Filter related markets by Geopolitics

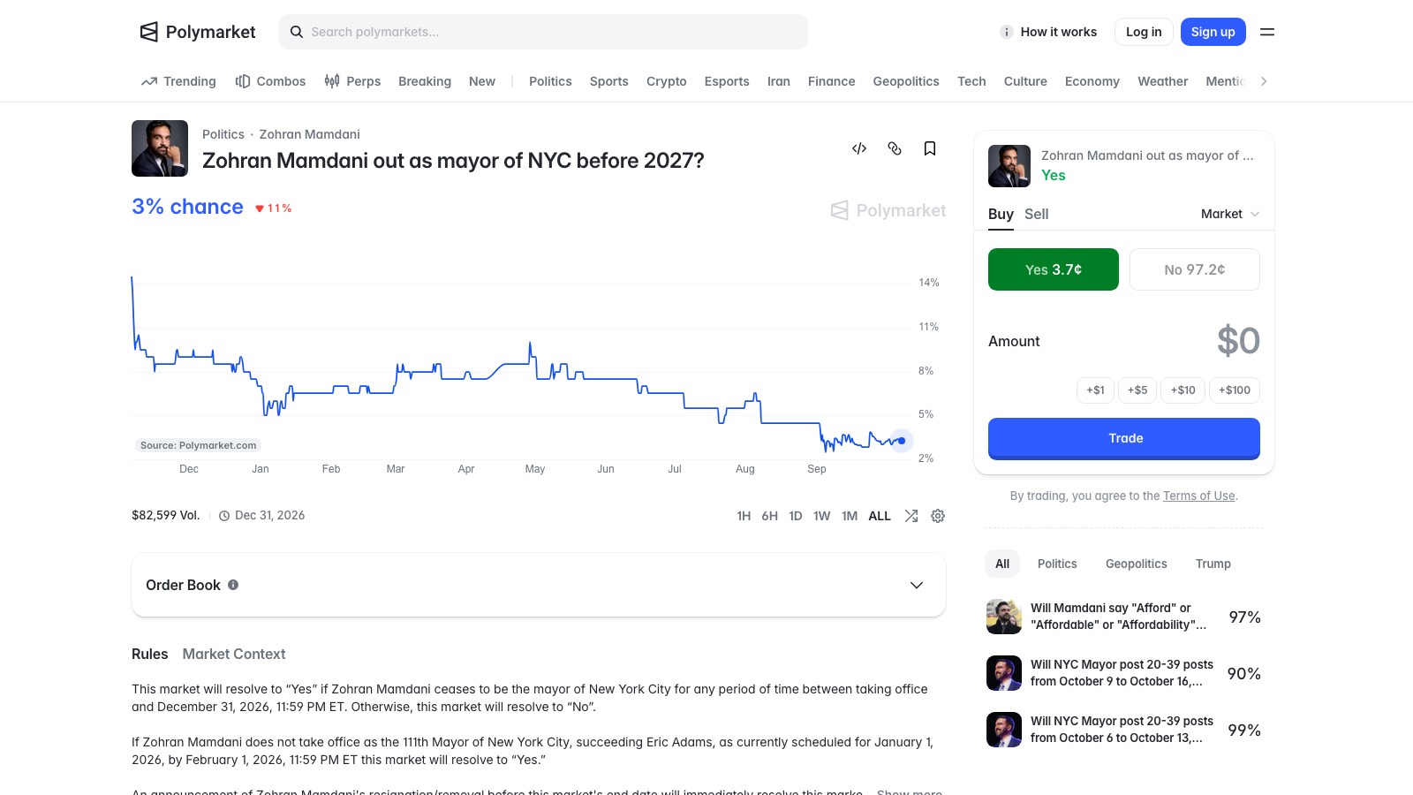click(1137, 564)
